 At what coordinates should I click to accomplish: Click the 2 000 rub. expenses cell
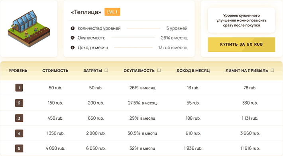(96, 133)
